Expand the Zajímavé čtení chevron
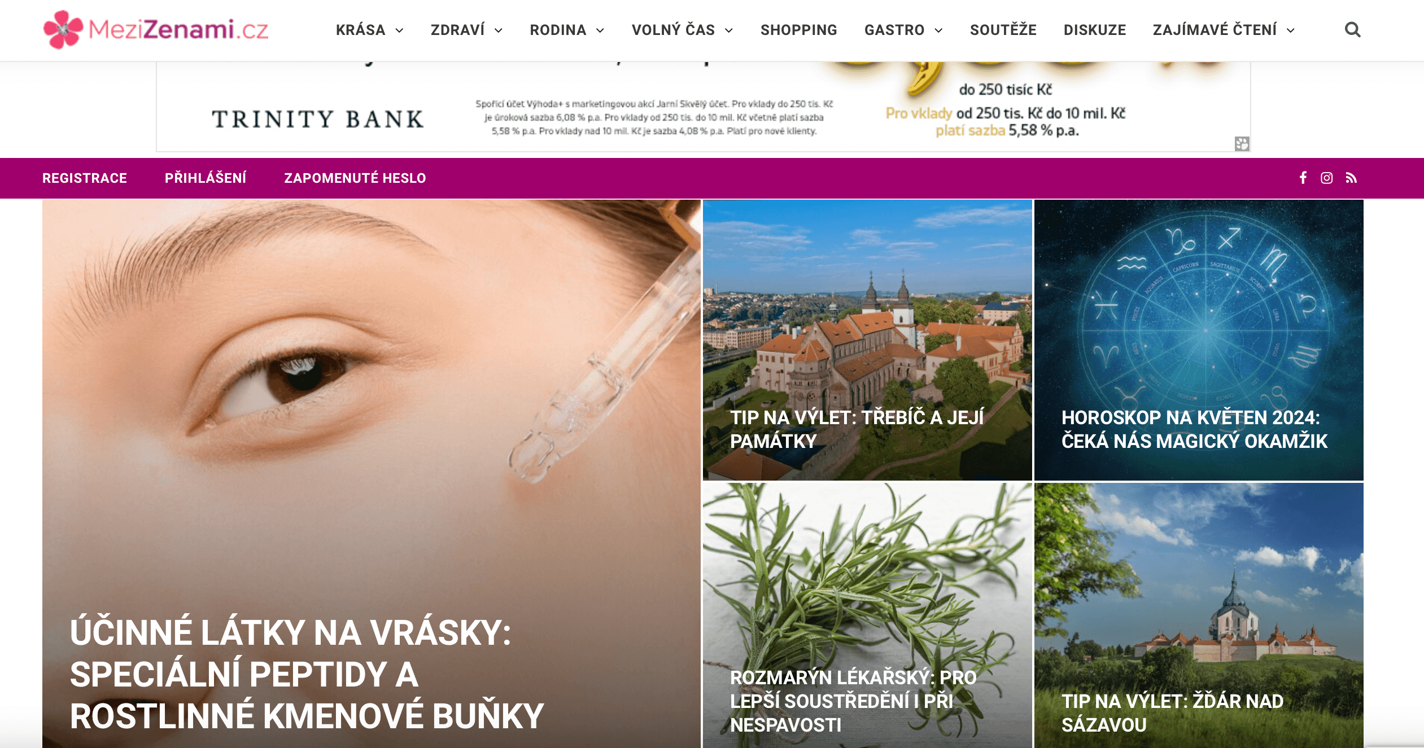Screen dimensions: 1424x748 (x=1290, y=30)
